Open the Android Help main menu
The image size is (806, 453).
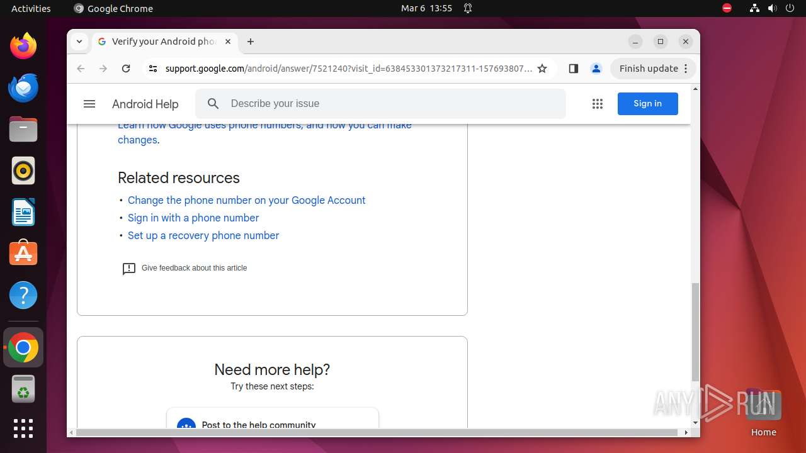pos(89,104)
